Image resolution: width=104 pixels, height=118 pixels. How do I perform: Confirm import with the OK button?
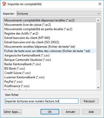(50, 112)
